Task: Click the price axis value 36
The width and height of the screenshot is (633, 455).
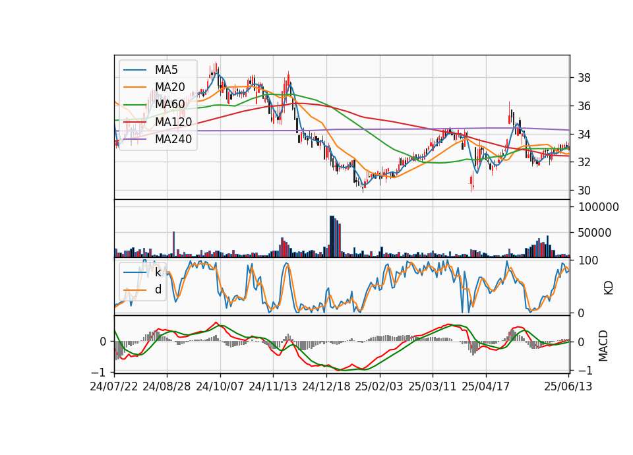Action: click(584, 106)
